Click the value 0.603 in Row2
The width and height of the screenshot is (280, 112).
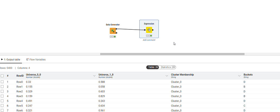tap(102, 91)
